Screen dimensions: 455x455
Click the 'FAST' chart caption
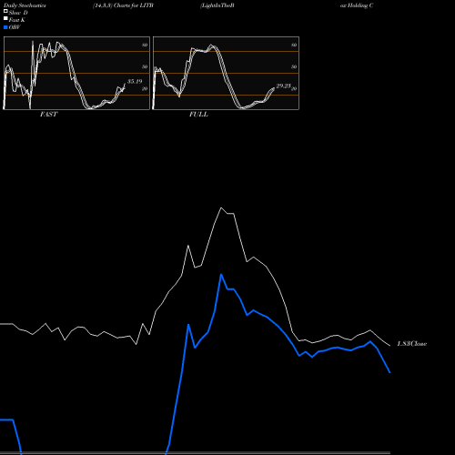(48, 115)
